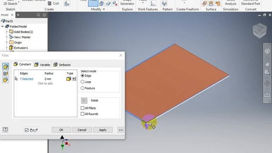272x153 pixels.
Task: Expand the Modify panel dropdown
Action: pos(104,9)
